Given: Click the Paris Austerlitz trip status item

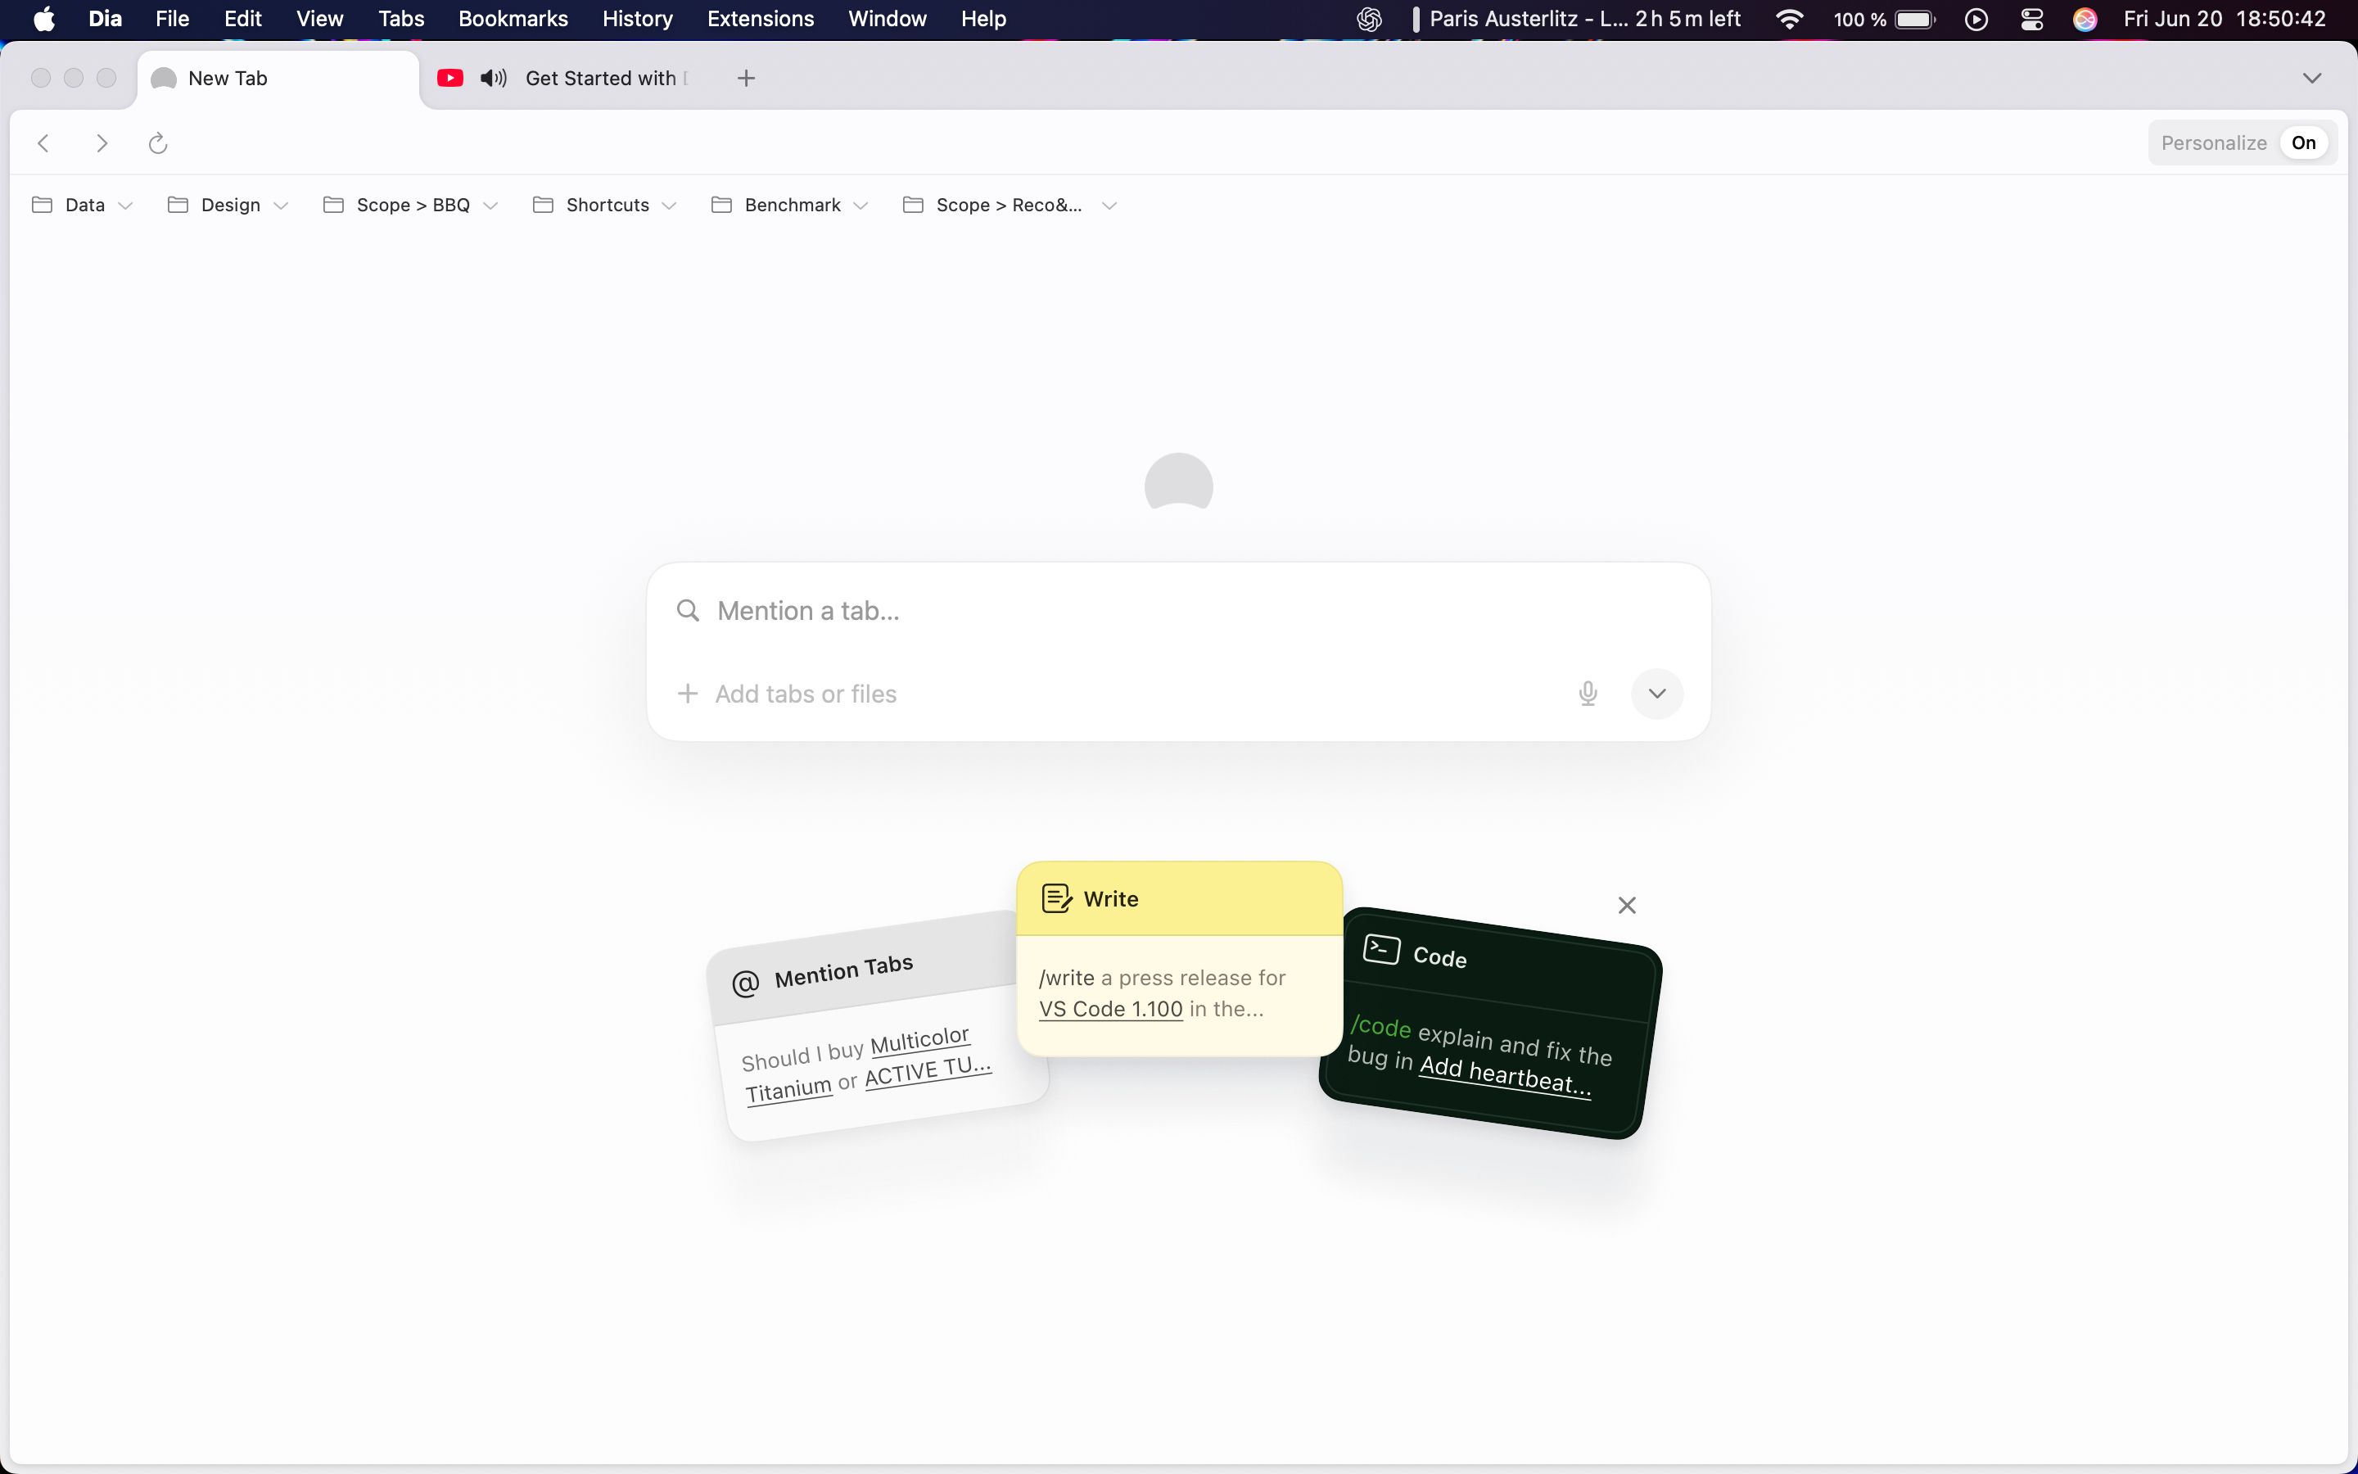Looking at the screenshot, I should [x=1579, y=20].
